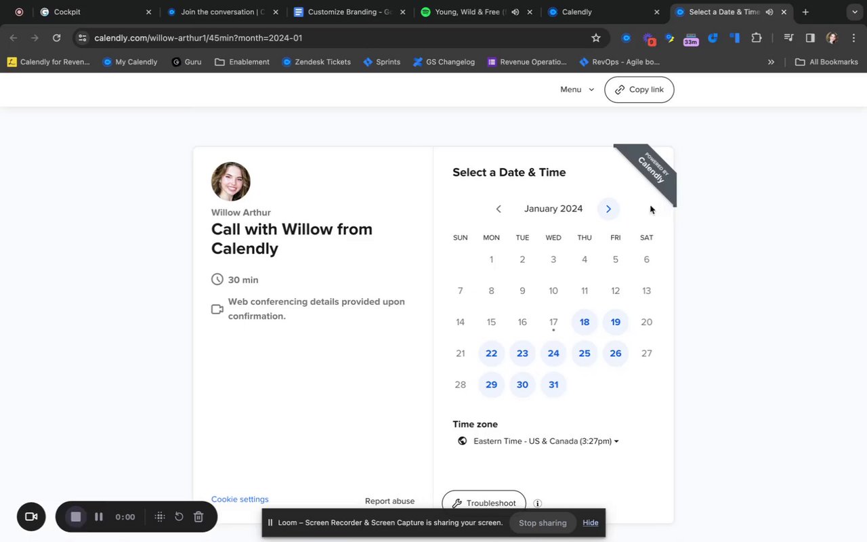Select January 23 on the calendar

[x=522, y=353]
